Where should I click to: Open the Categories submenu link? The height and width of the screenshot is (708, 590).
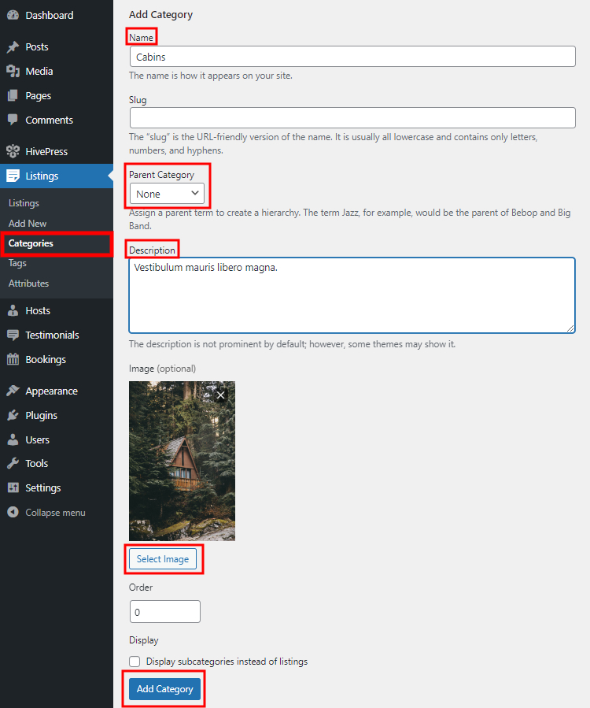31,243
